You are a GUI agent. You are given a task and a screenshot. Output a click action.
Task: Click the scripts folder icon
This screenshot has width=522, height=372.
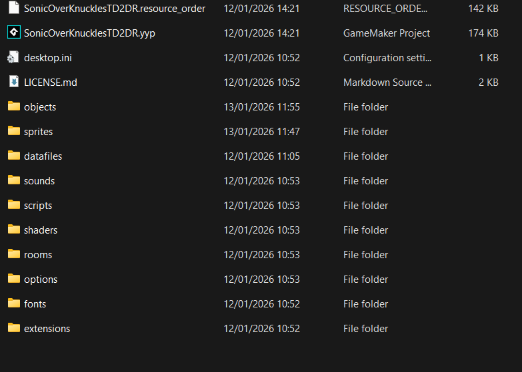point(14,205)
